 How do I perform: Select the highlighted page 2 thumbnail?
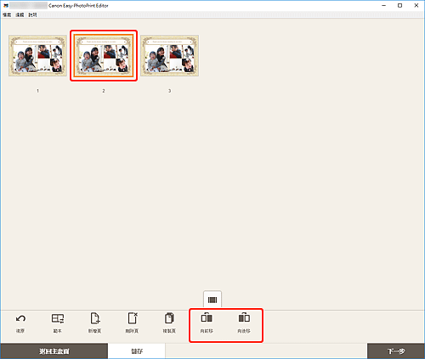[x=104, y=55]
